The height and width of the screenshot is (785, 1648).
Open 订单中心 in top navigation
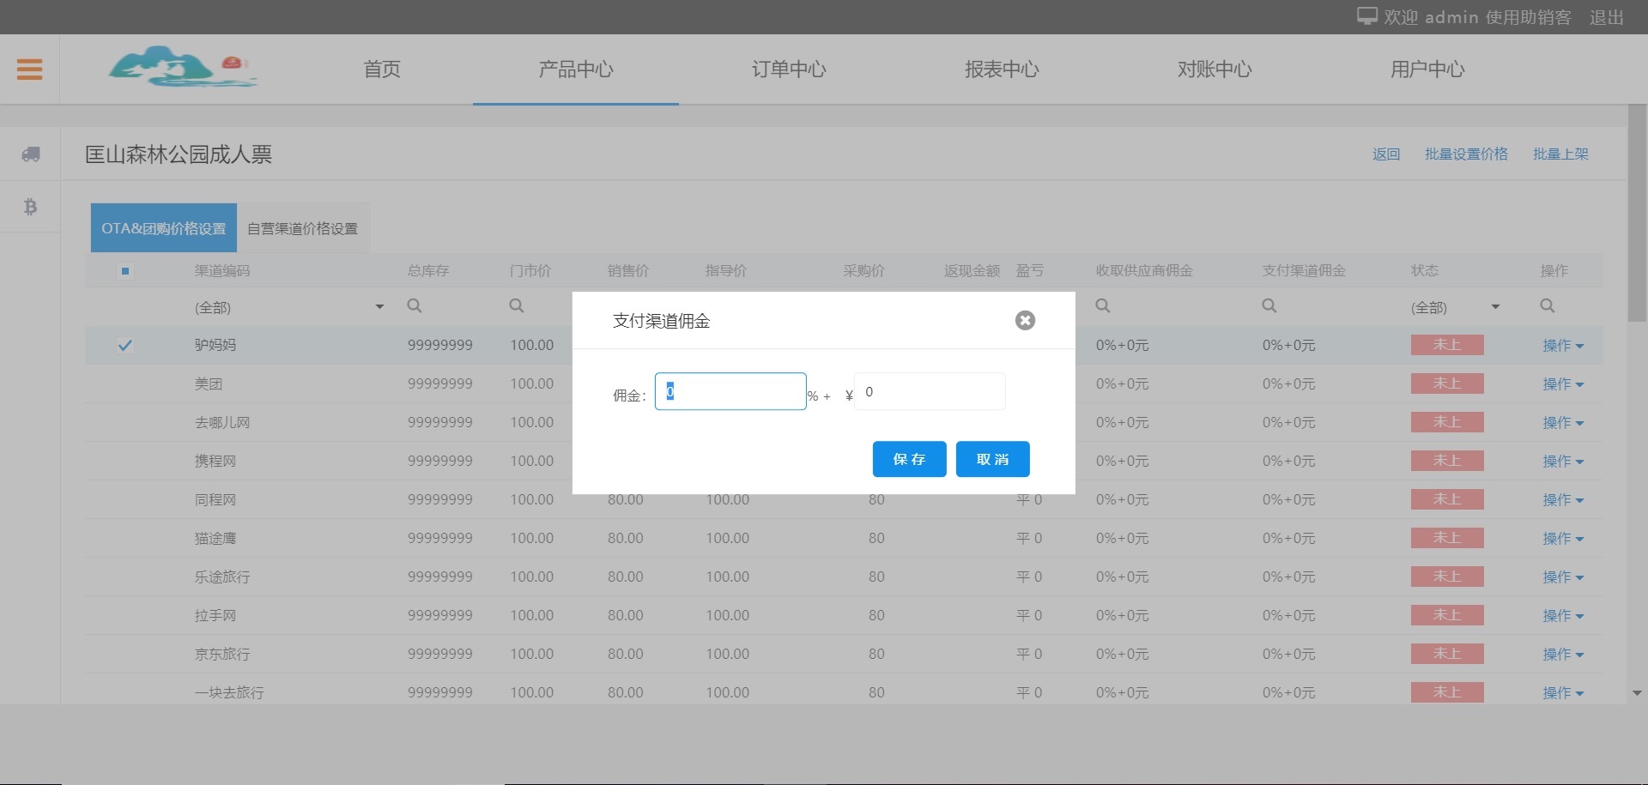(788, 69)
